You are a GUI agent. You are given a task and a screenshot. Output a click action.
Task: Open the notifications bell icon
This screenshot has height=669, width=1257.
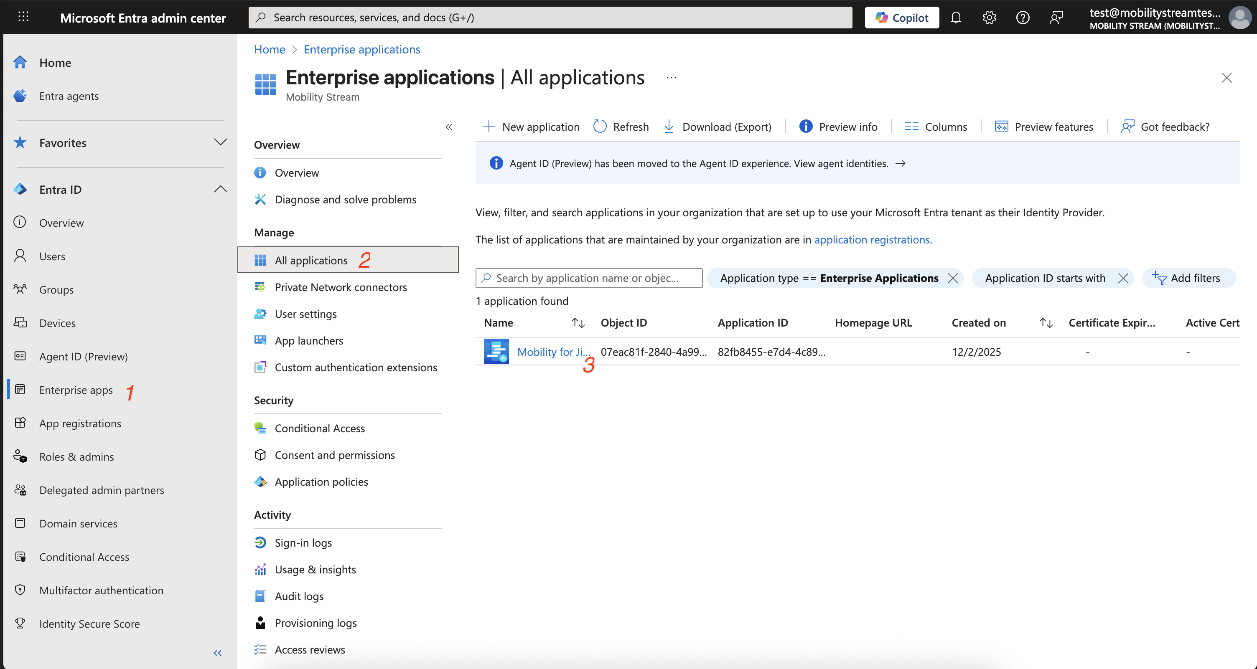coord(955,18)
